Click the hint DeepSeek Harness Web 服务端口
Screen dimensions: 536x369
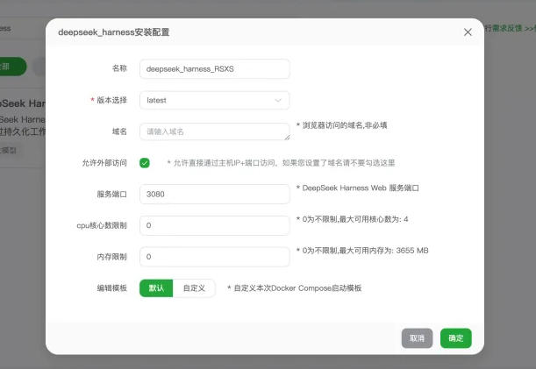[x=358, y=188]
